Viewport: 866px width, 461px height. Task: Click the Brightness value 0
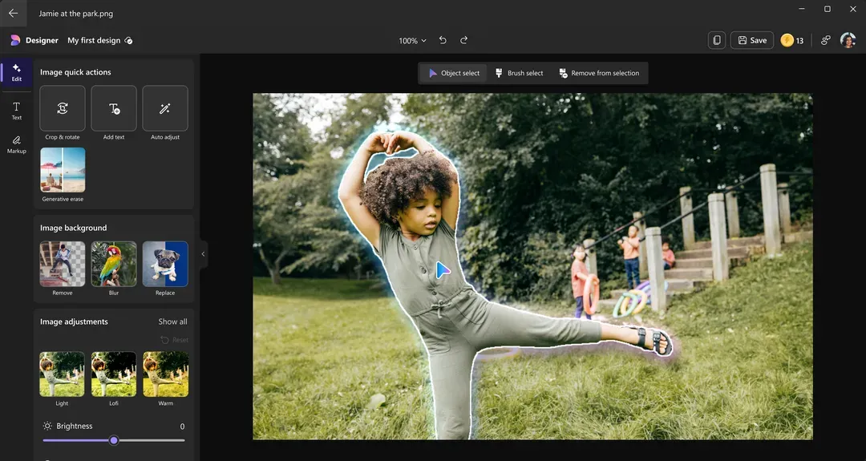point(182,427)
